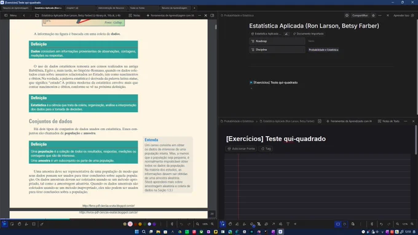Open the Windows Start menu
The image size is (418, 235).
tap(136, 232)
